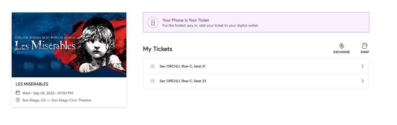Click the Wed Sep 06, 2023 date text
This screenshot has width=397, height=125.
(x=48, y=93)
